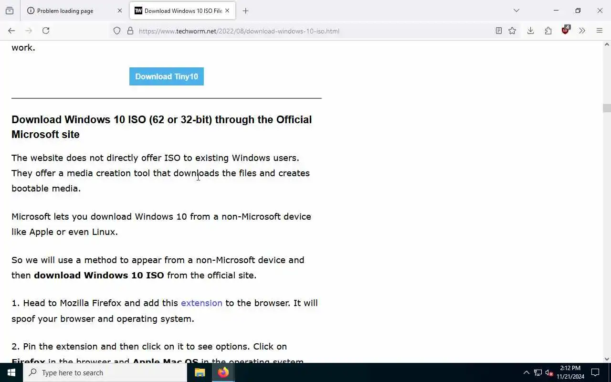611x382 pixels.
Task: Show more tools overflow chevron
Action: coord(582,31)
